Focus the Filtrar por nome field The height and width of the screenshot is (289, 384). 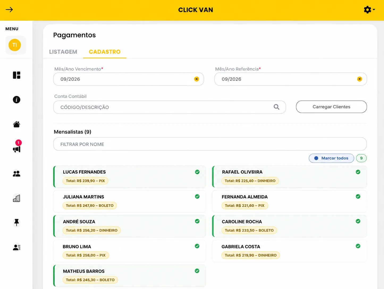(x=210, y=144)
